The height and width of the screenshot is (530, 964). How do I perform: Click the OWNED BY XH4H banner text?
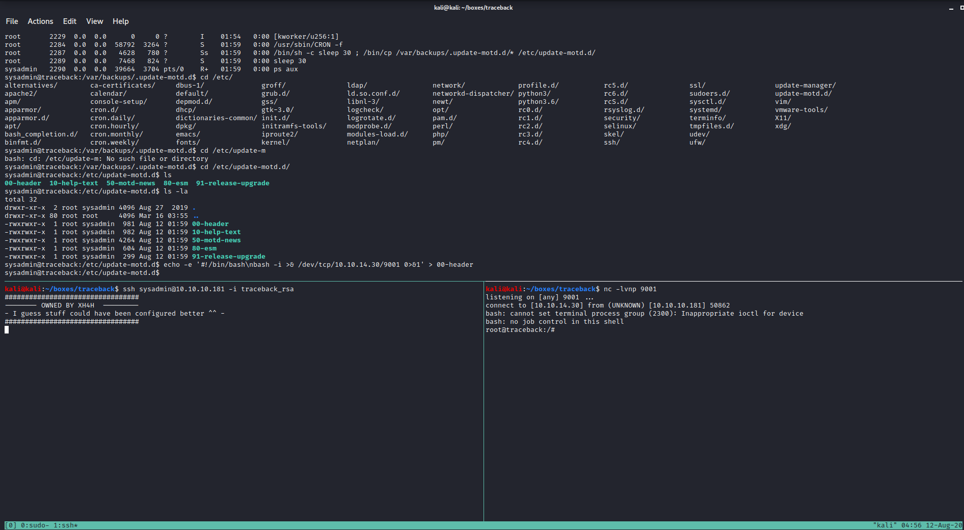[68, 305]
